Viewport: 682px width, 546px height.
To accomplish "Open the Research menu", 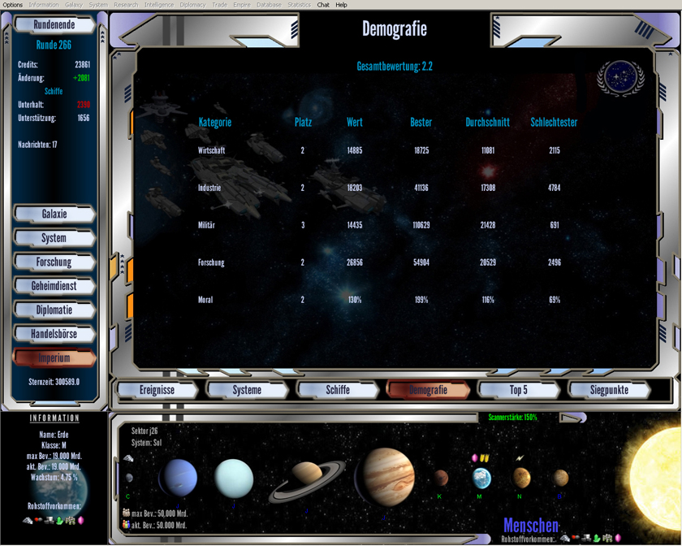I will [126, 5].
